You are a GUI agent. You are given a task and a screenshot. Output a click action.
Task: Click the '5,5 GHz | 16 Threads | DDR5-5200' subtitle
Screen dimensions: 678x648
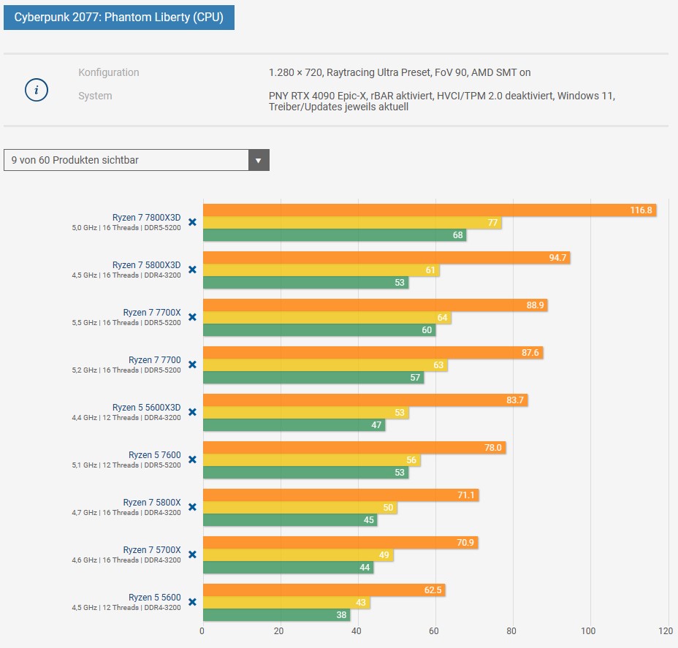tap(126, 323)
